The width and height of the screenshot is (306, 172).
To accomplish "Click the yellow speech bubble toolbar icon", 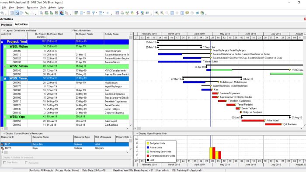I will tap(187, 13).
